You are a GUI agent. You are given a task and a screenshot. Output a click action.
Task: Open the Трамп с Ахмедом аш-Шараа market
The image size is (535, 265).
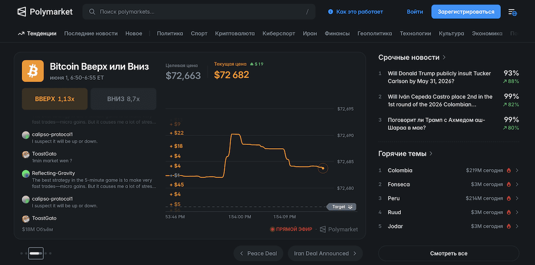pos(436,124)
